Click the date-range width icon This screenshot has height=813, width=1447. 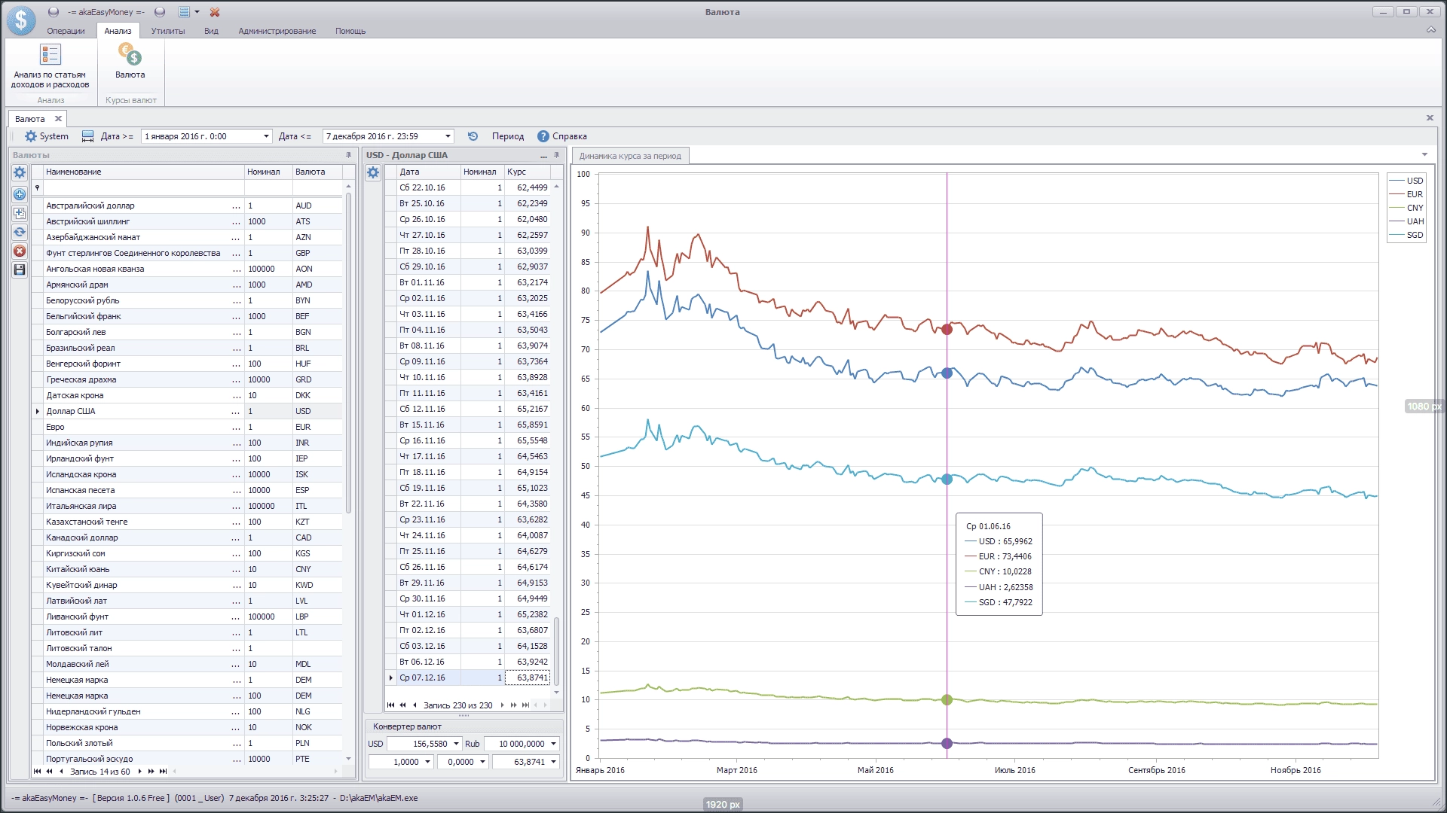87,136
